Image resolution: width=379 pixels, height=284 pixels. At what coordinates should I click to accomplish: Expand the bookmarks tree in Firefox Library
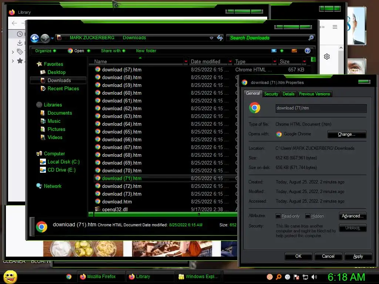click(13, 61)
